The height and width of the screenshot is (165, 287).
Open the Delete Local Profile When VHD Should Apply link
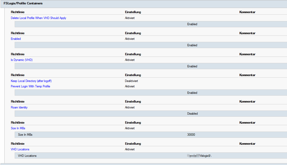point(38,18)
